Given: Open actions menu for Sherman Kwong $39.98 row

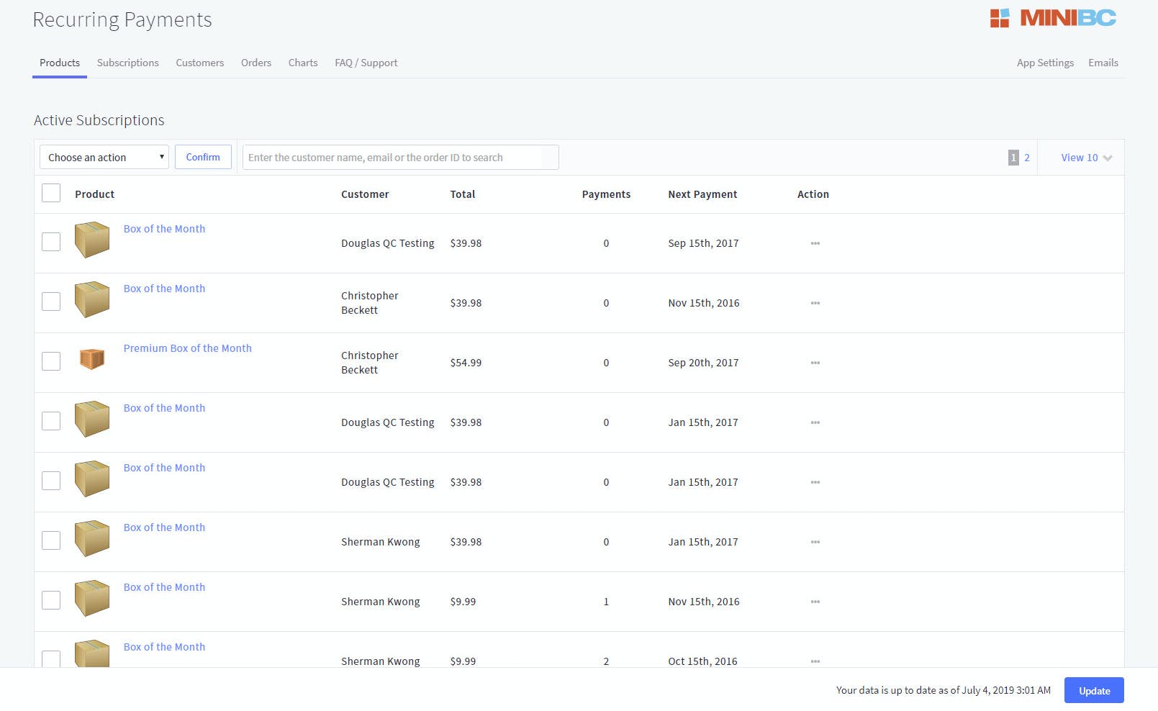Looking at the screenshot, I should click(815, 542).
